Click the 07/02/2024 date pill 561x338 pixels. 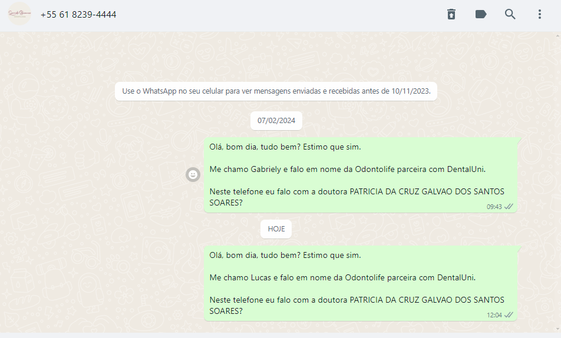point(276,121)
